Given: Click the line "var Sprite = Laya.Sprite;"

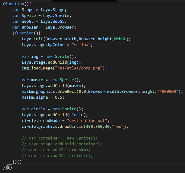Looking at the screenshot, I should [42, 16].
